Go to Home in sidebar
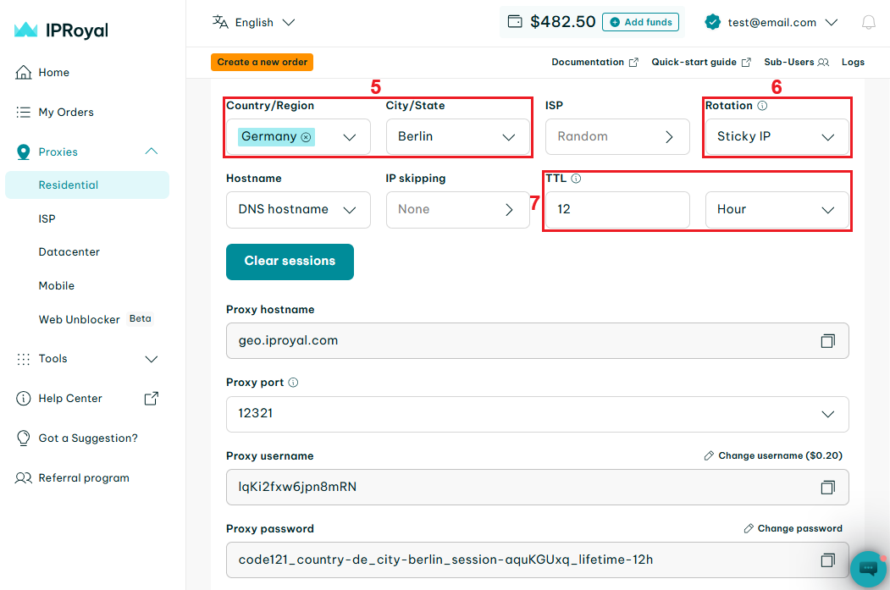The width and height of the screenshot is (890, 590). [54, 73]
